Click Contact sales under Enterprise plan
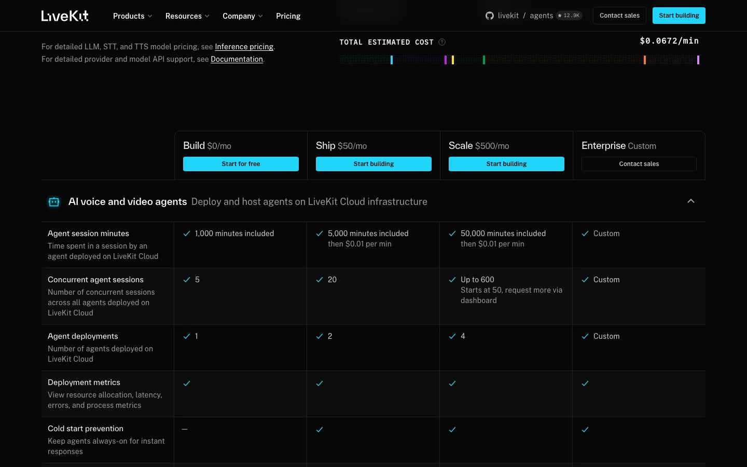 pyautogui.click(x=639, y=164)
